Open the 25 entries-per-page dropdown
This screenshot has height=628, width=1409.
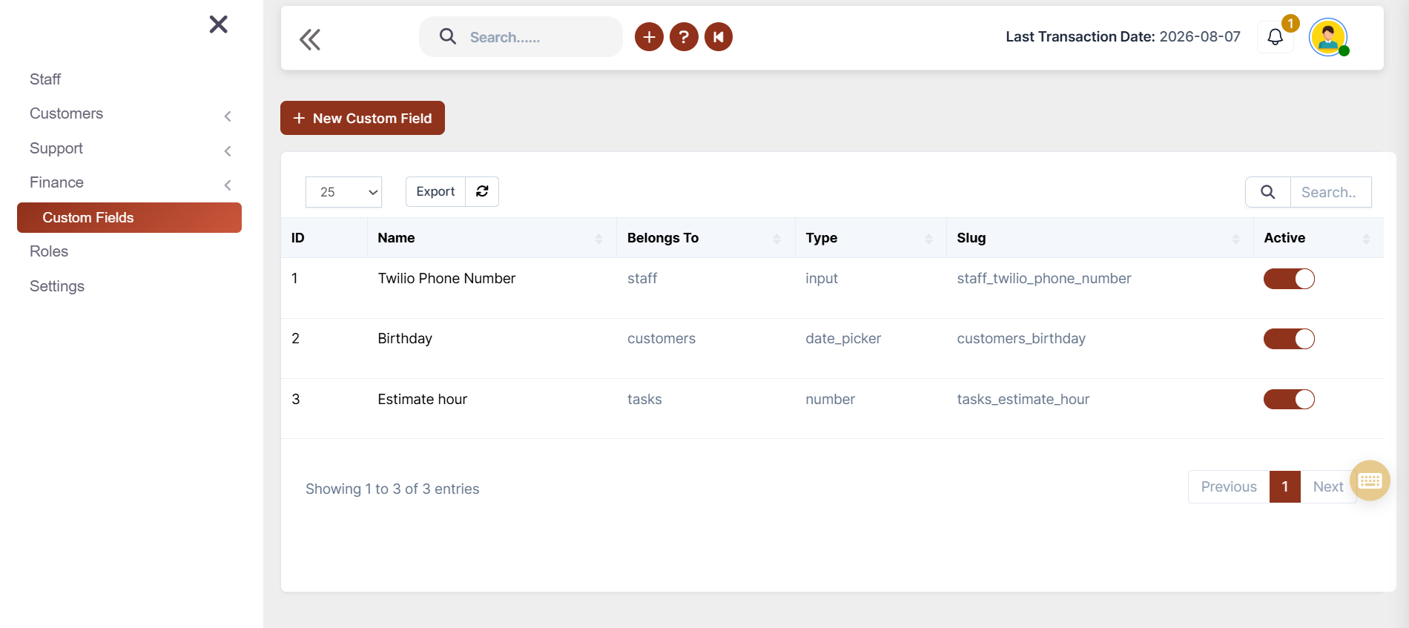point(343,192)
